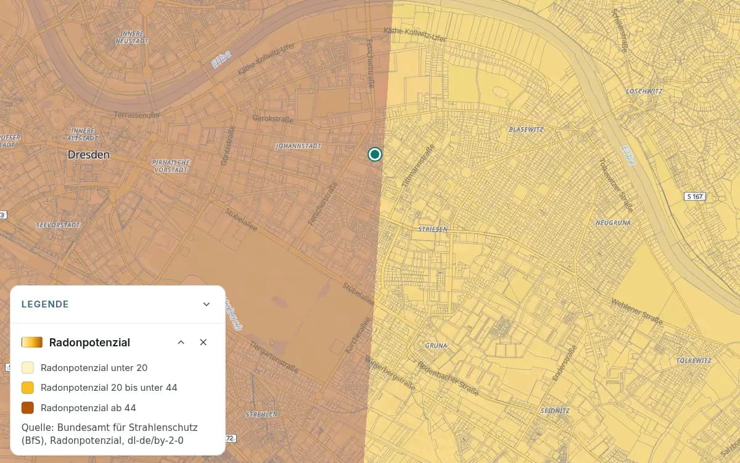
Task: Click the 'Radonpotenzial ab 44' legend label
Action: (x=88, y=407)
